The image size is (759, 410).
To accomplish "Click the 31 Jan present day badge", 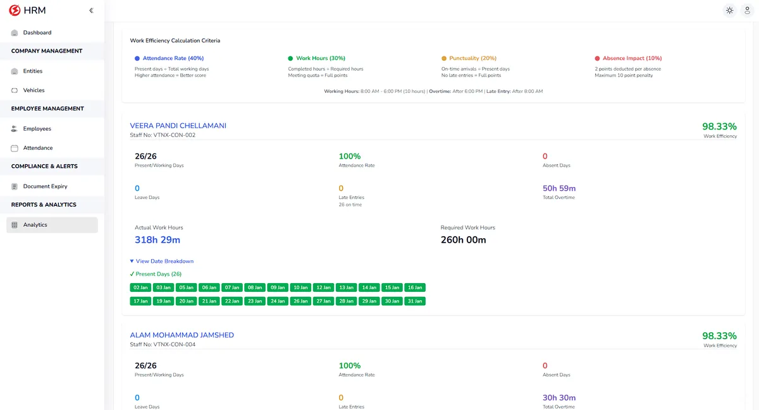I will 415,301.
